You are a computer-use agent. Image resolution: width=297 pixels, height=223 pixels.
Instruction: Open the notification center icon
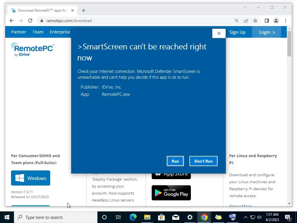pyautogui.click(x=288, y=217)
